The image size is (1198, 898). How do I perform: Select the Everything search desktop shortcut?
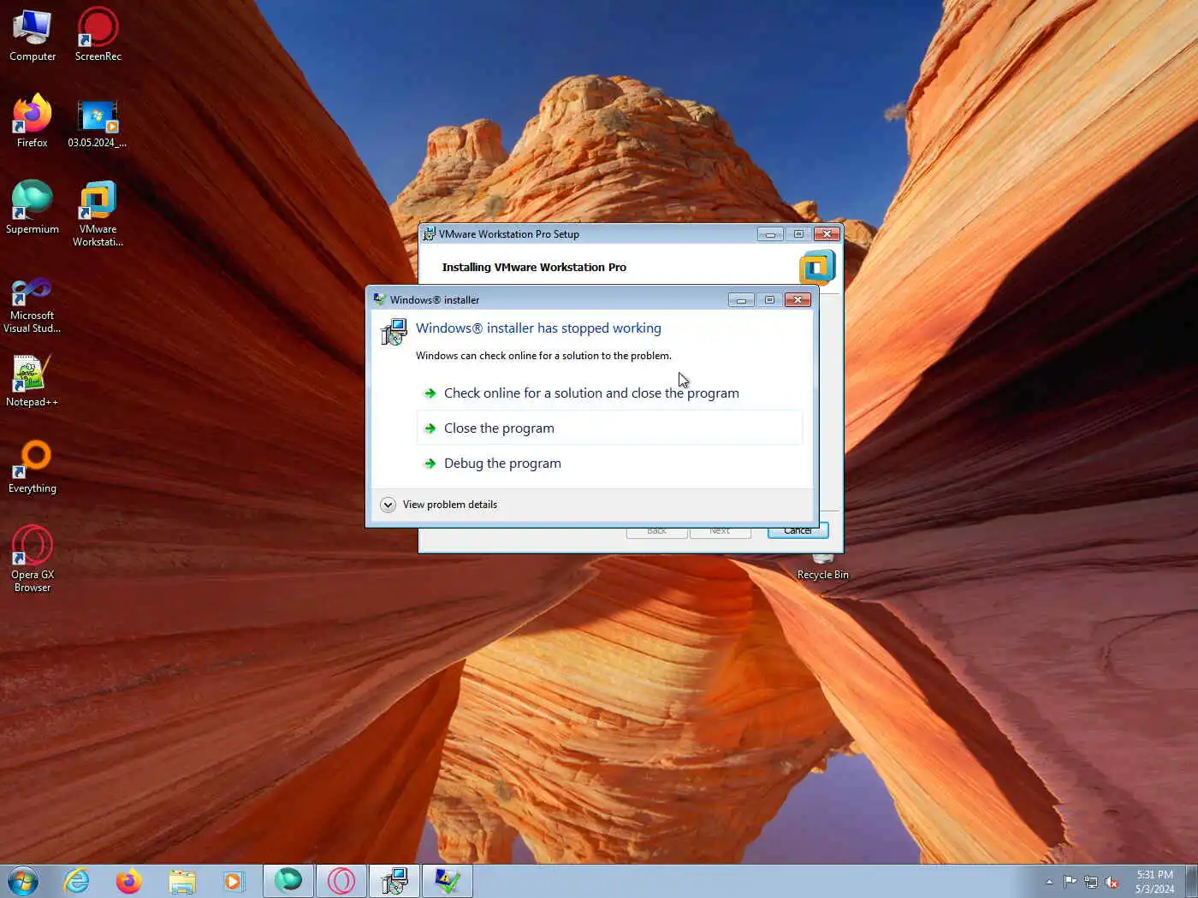33,467
